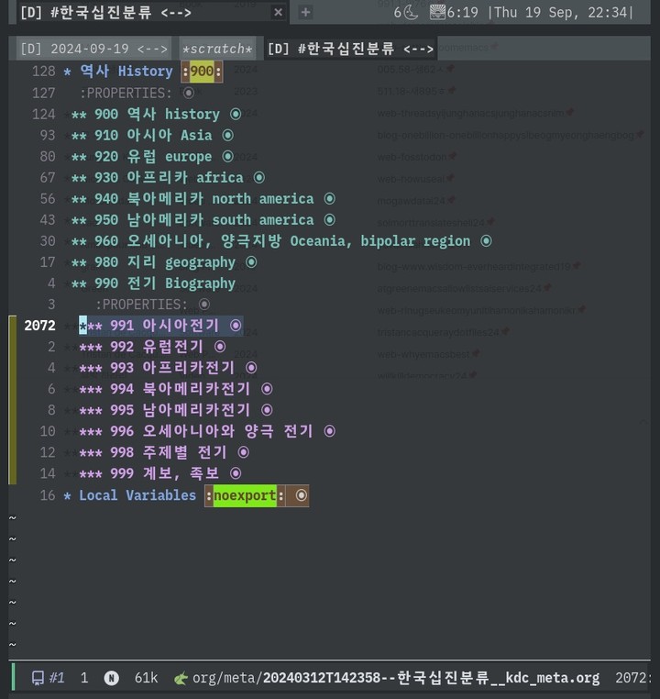The width and height of the screenshot is (660, 699).
Task: Click the evil normal state N indicator
Action: click(111, 678)
